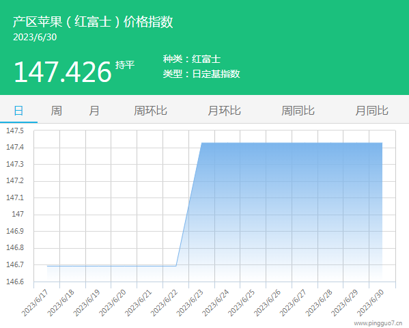Select the 日 daily tab
The width and height of the screenshot is (409, 328).
point(18,111)
